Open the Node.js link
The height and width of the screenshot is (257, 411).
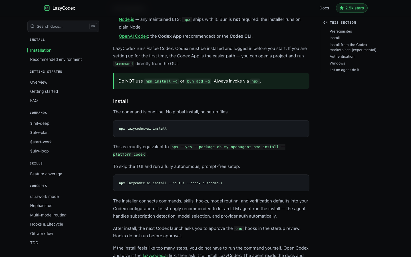pos(126,19)
